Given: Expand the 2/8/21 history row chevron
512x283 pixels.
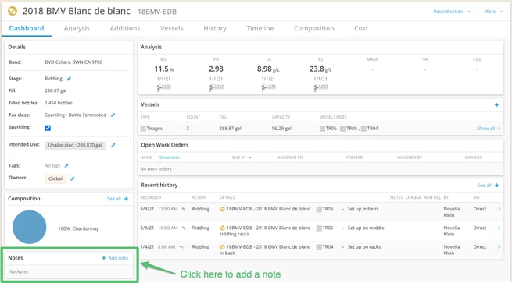Looking at the screenshot, I should 499,228.
